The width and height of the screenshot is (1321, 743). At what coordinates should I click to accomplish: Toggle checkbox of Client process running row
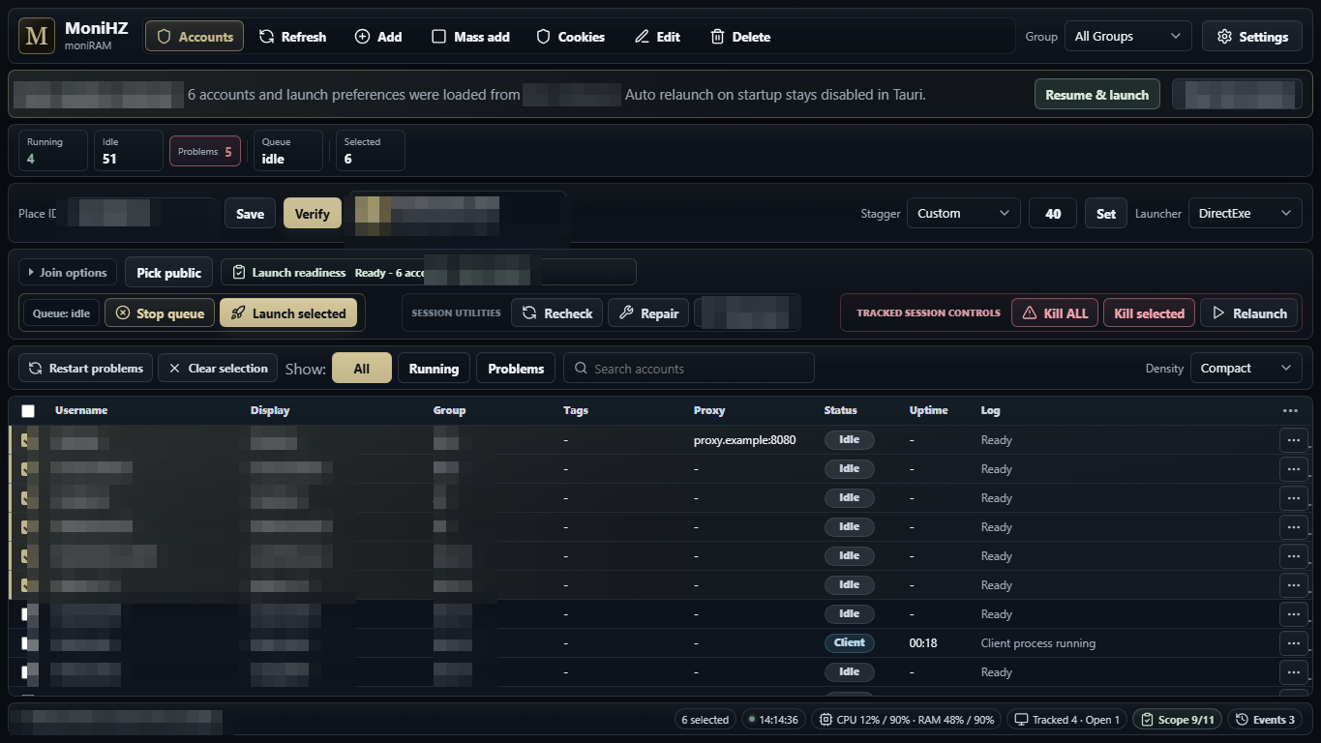(x=29, y=643)
